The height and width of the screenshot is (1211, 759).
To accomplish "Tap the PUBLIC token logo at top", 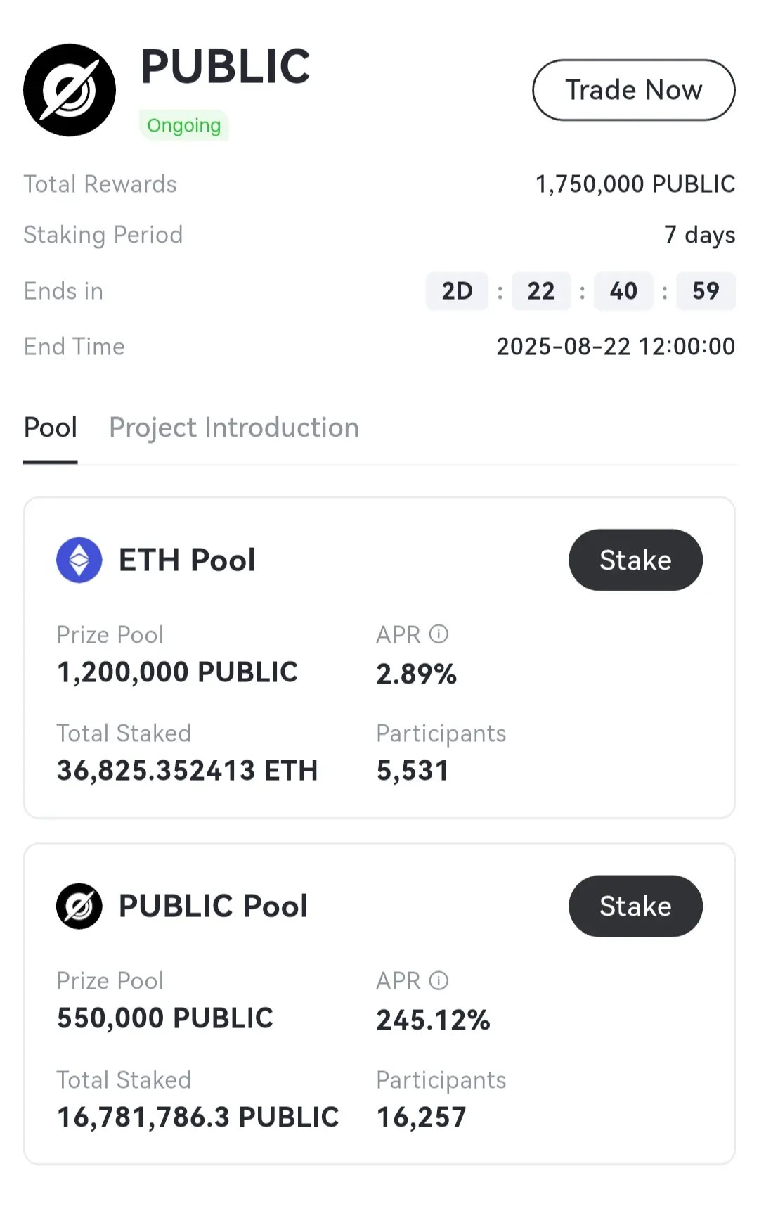I will [70, 90].
